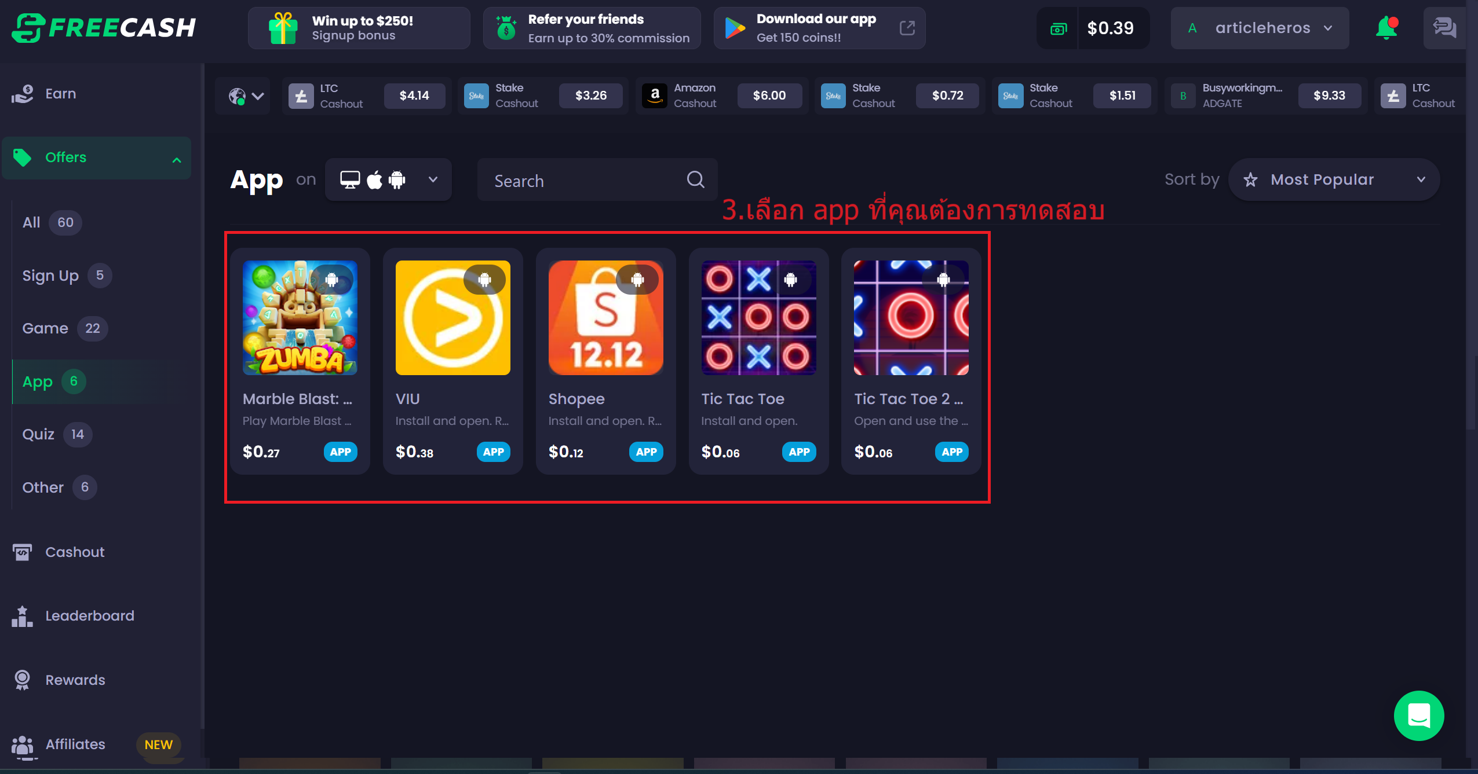Open the Shopee 12.12 thumbnail

coord(605,317)
